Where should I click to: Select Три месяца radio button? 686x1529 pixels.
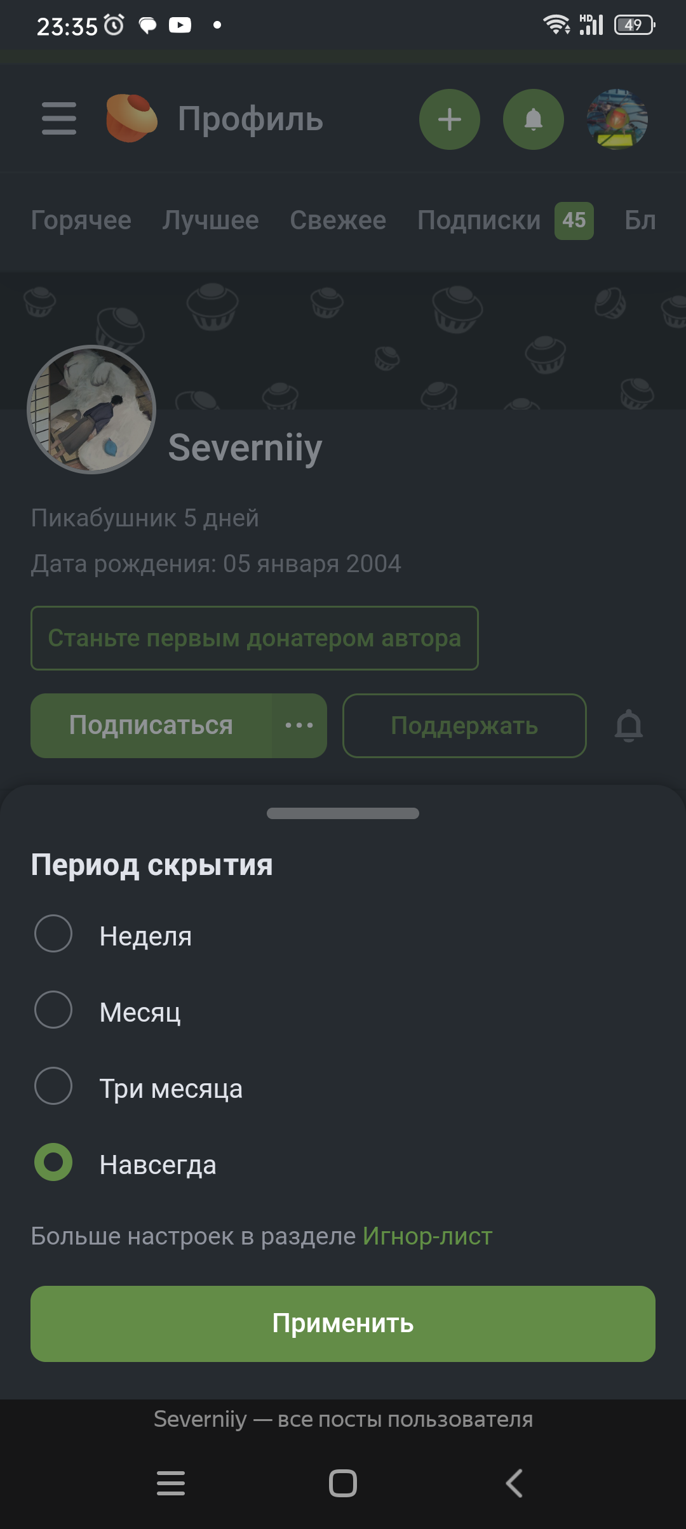click(x=53, y=1086)
